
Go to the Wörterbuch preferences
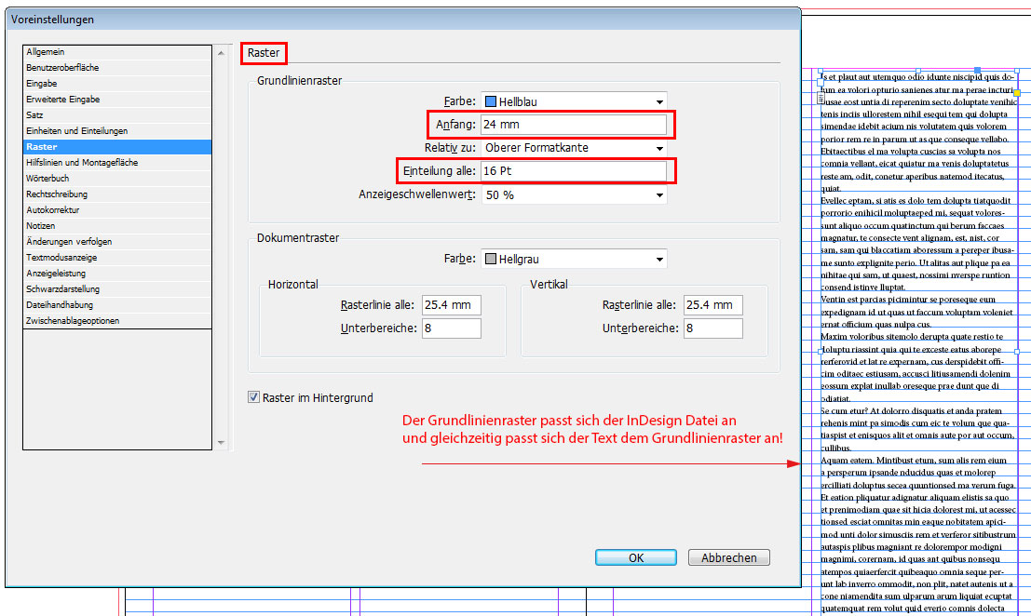pyautogui.click(x=47, y=179)
